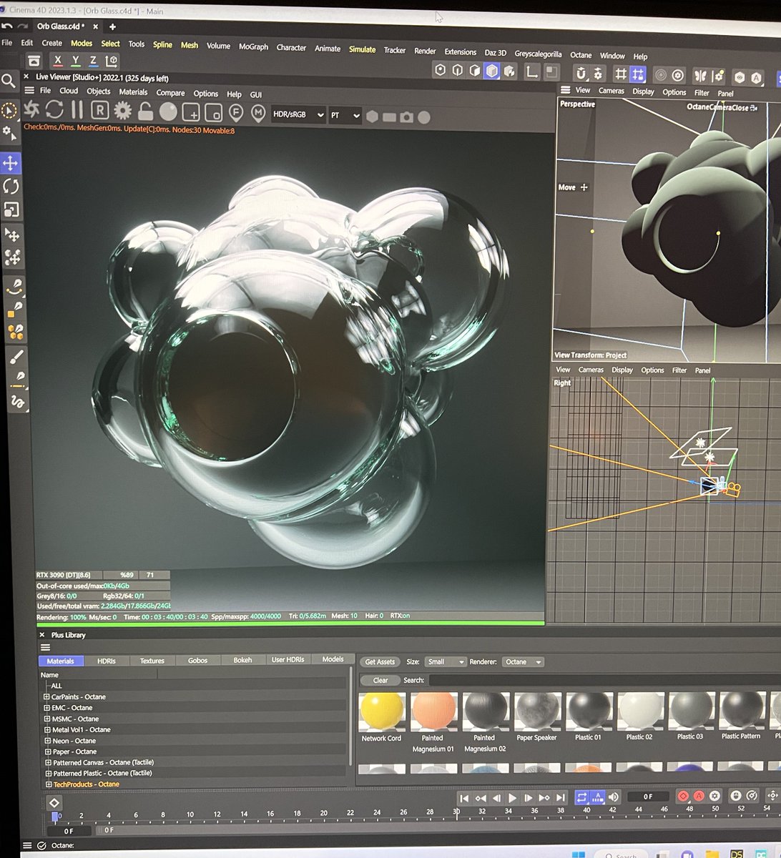
Task: Select the Rotate tool in left toolbar
Action: tap(11, 187)
